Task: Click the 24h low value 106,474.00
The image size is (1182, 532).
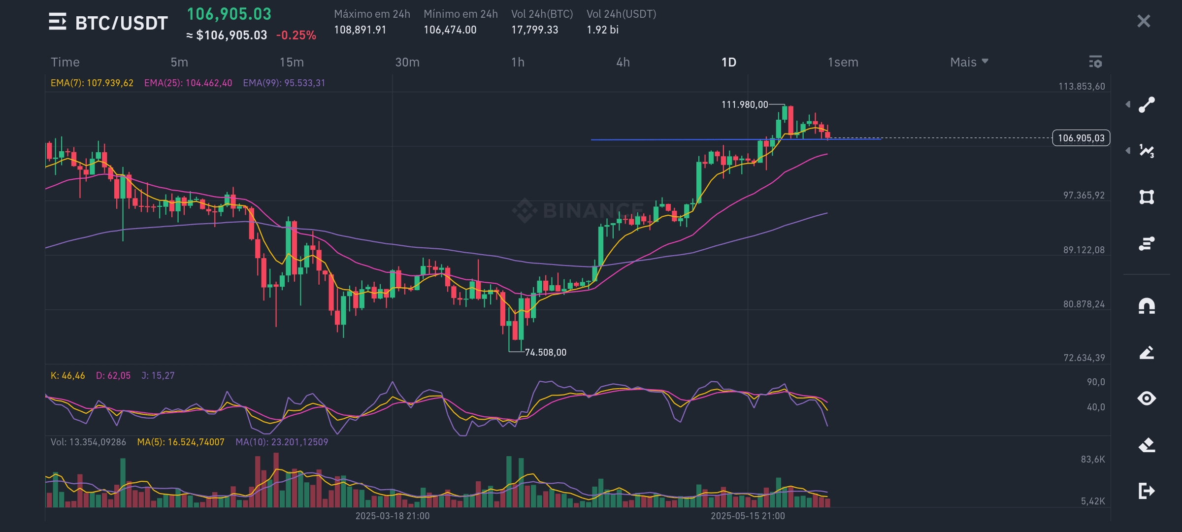Action: [x=450, y=30]
